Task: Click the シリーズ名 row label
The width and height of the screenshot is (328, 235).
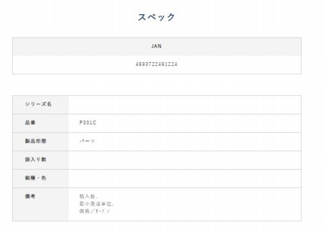Action: coord(38,105)
